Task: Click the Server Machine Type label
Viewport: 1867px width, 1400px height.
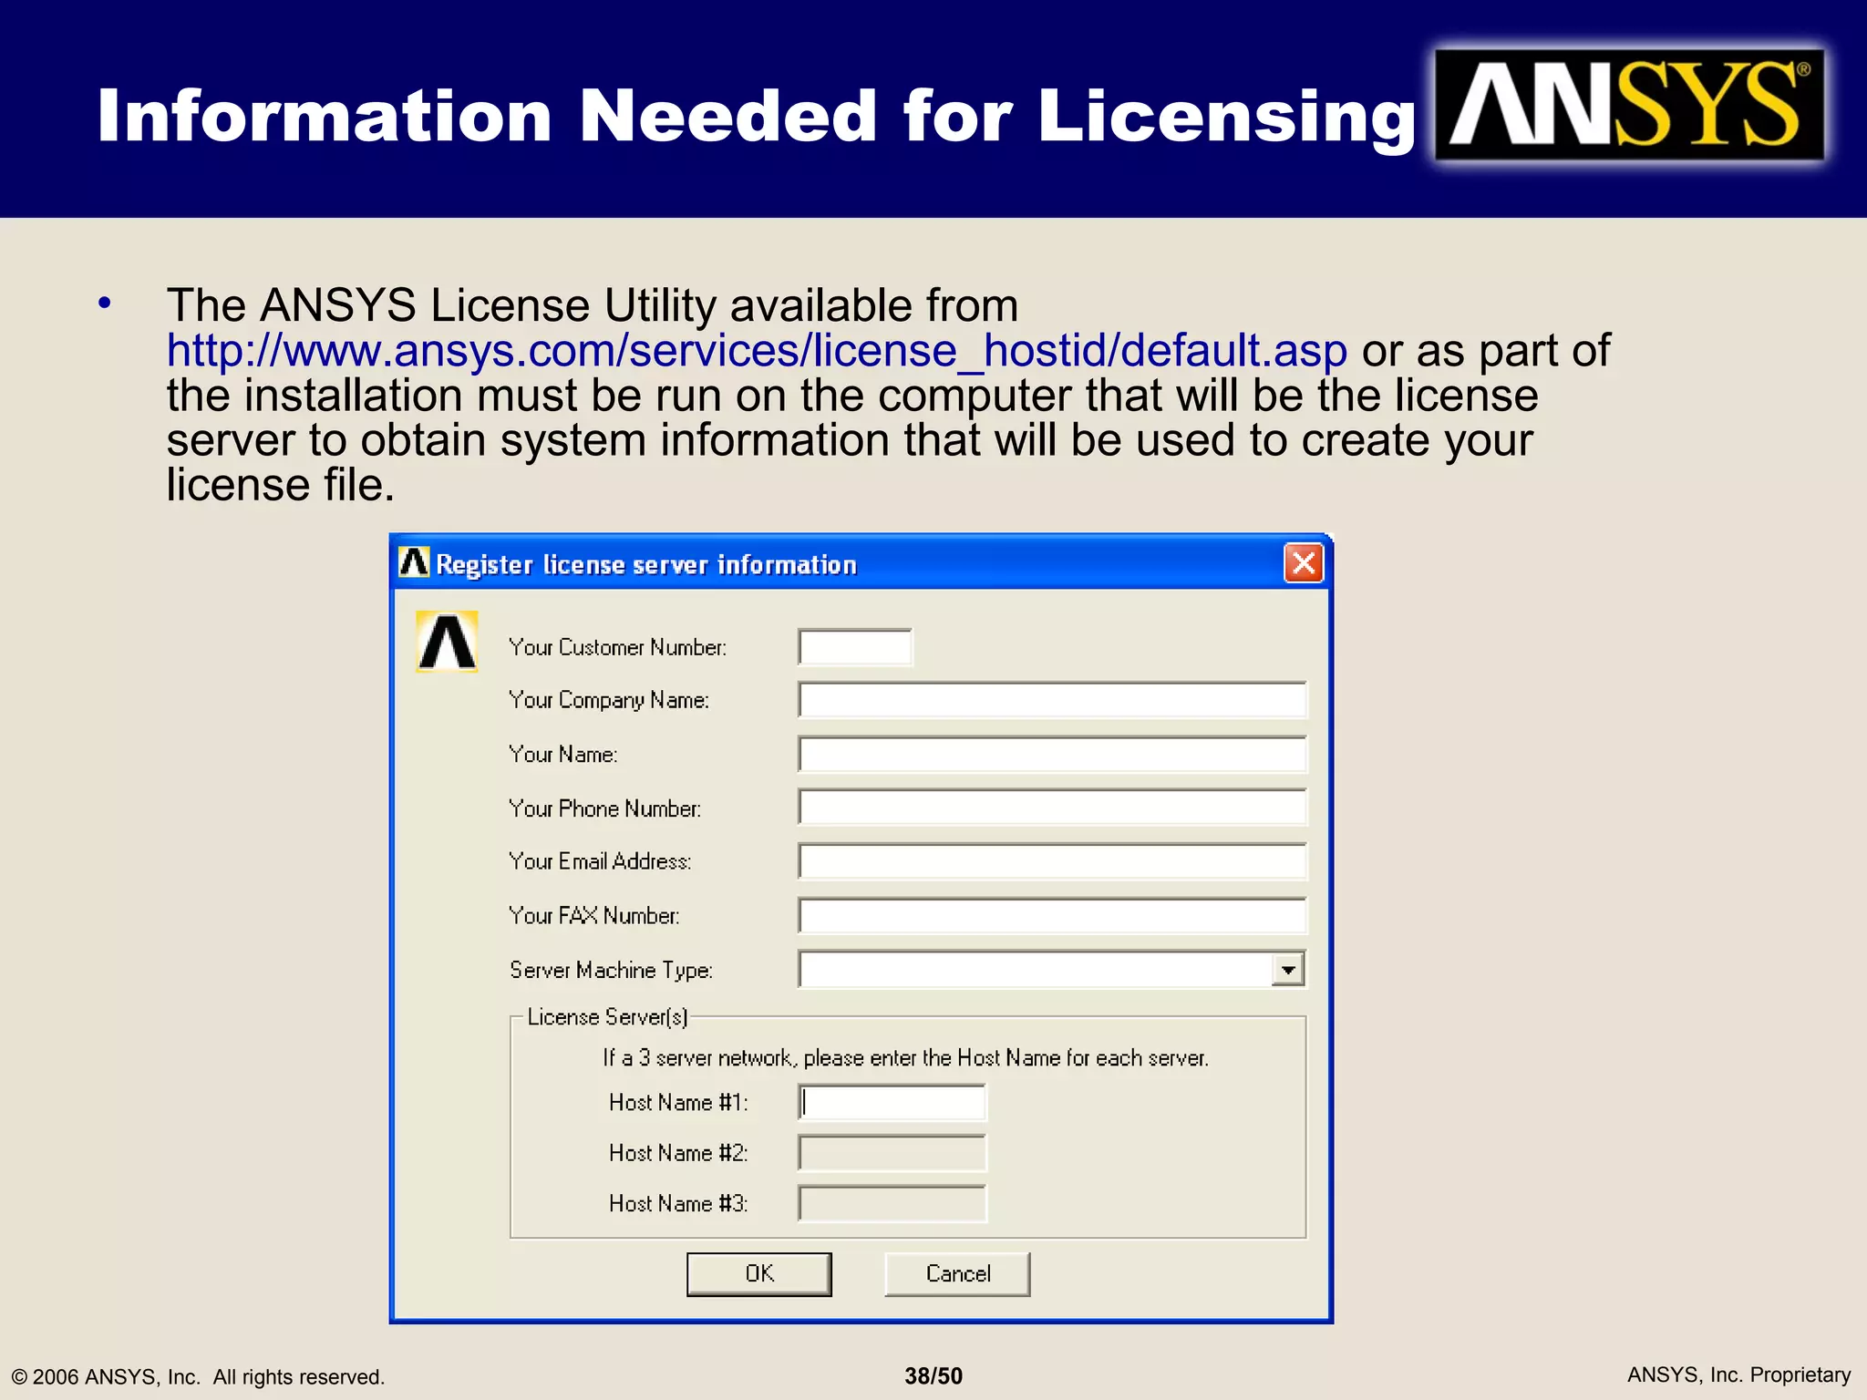Action: coord(611,971)
